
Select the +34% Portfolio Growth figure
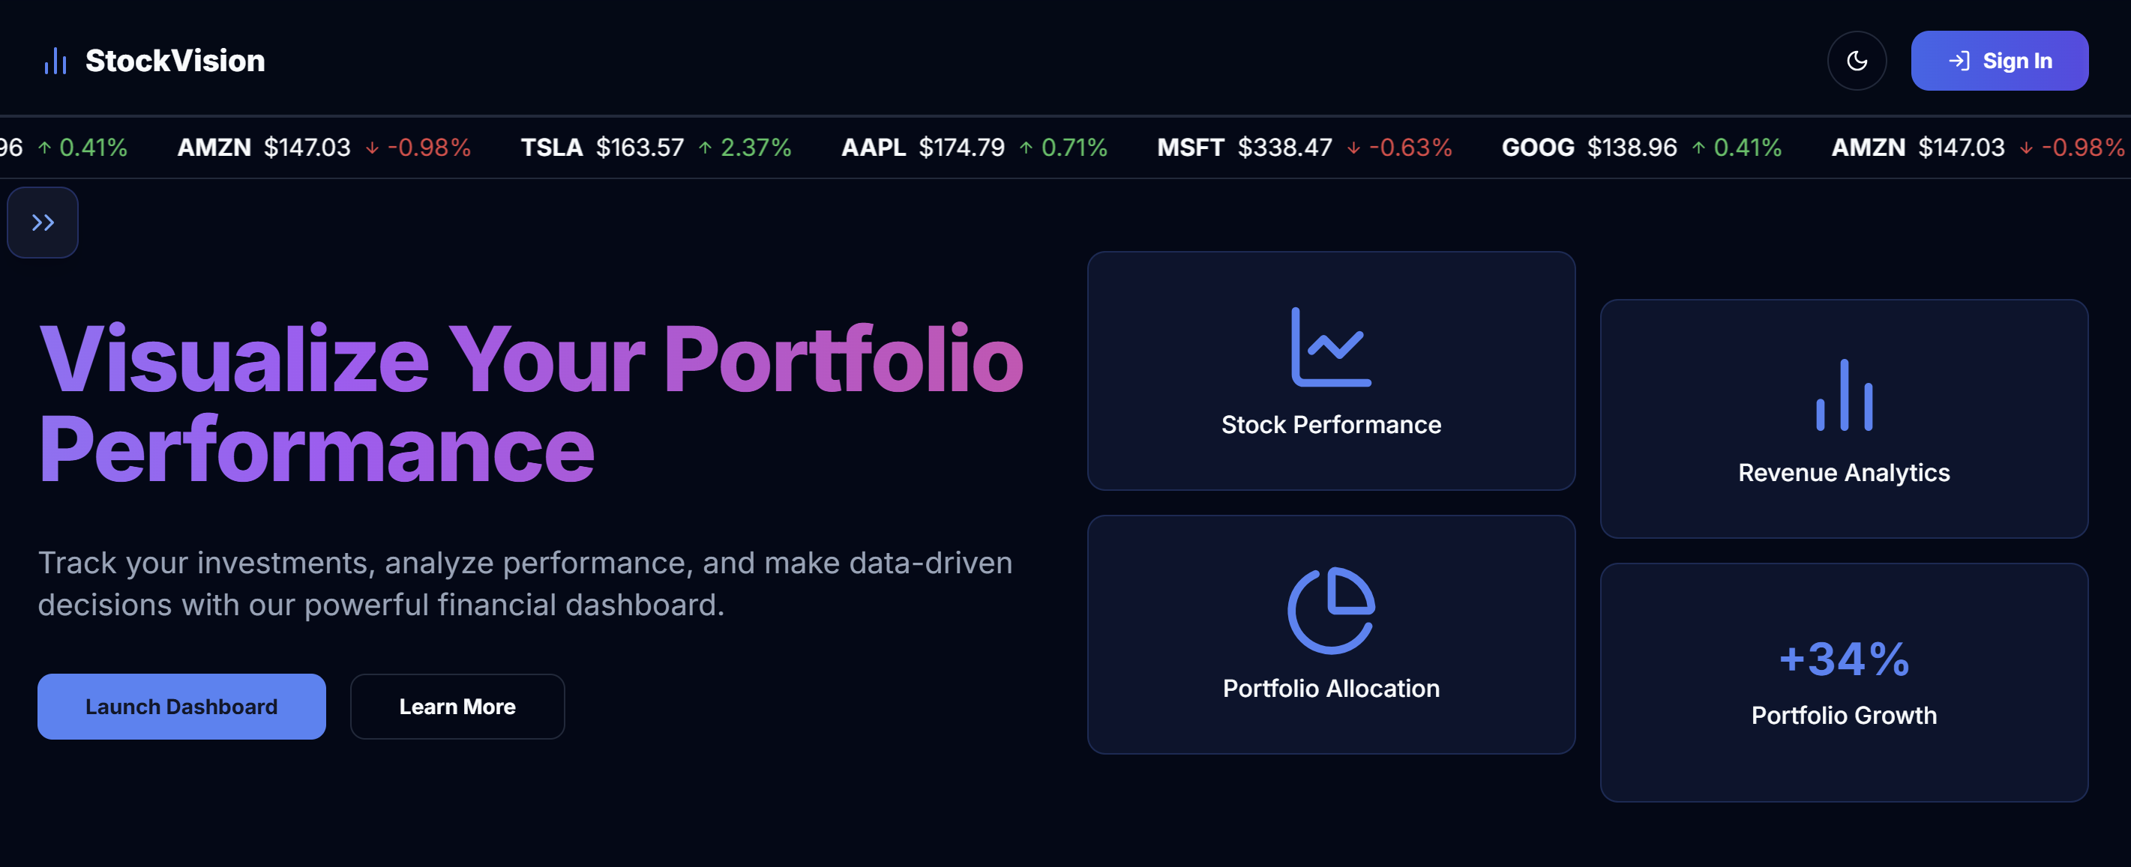coord(1844,659)
